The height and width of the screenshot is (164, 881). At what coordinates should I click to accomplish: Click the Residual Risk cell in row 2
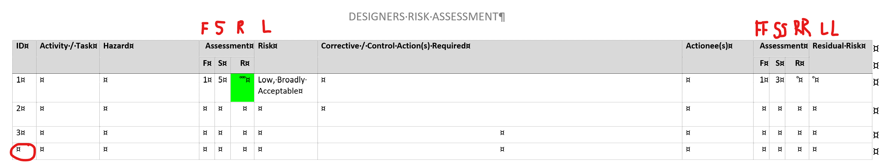pyautogui.click(x=840, y=114)
